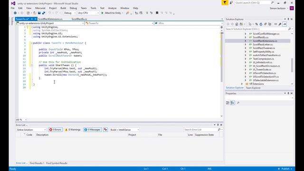
Task: Open the Build + IntelliSense dropdown
Action: [124, 130]
